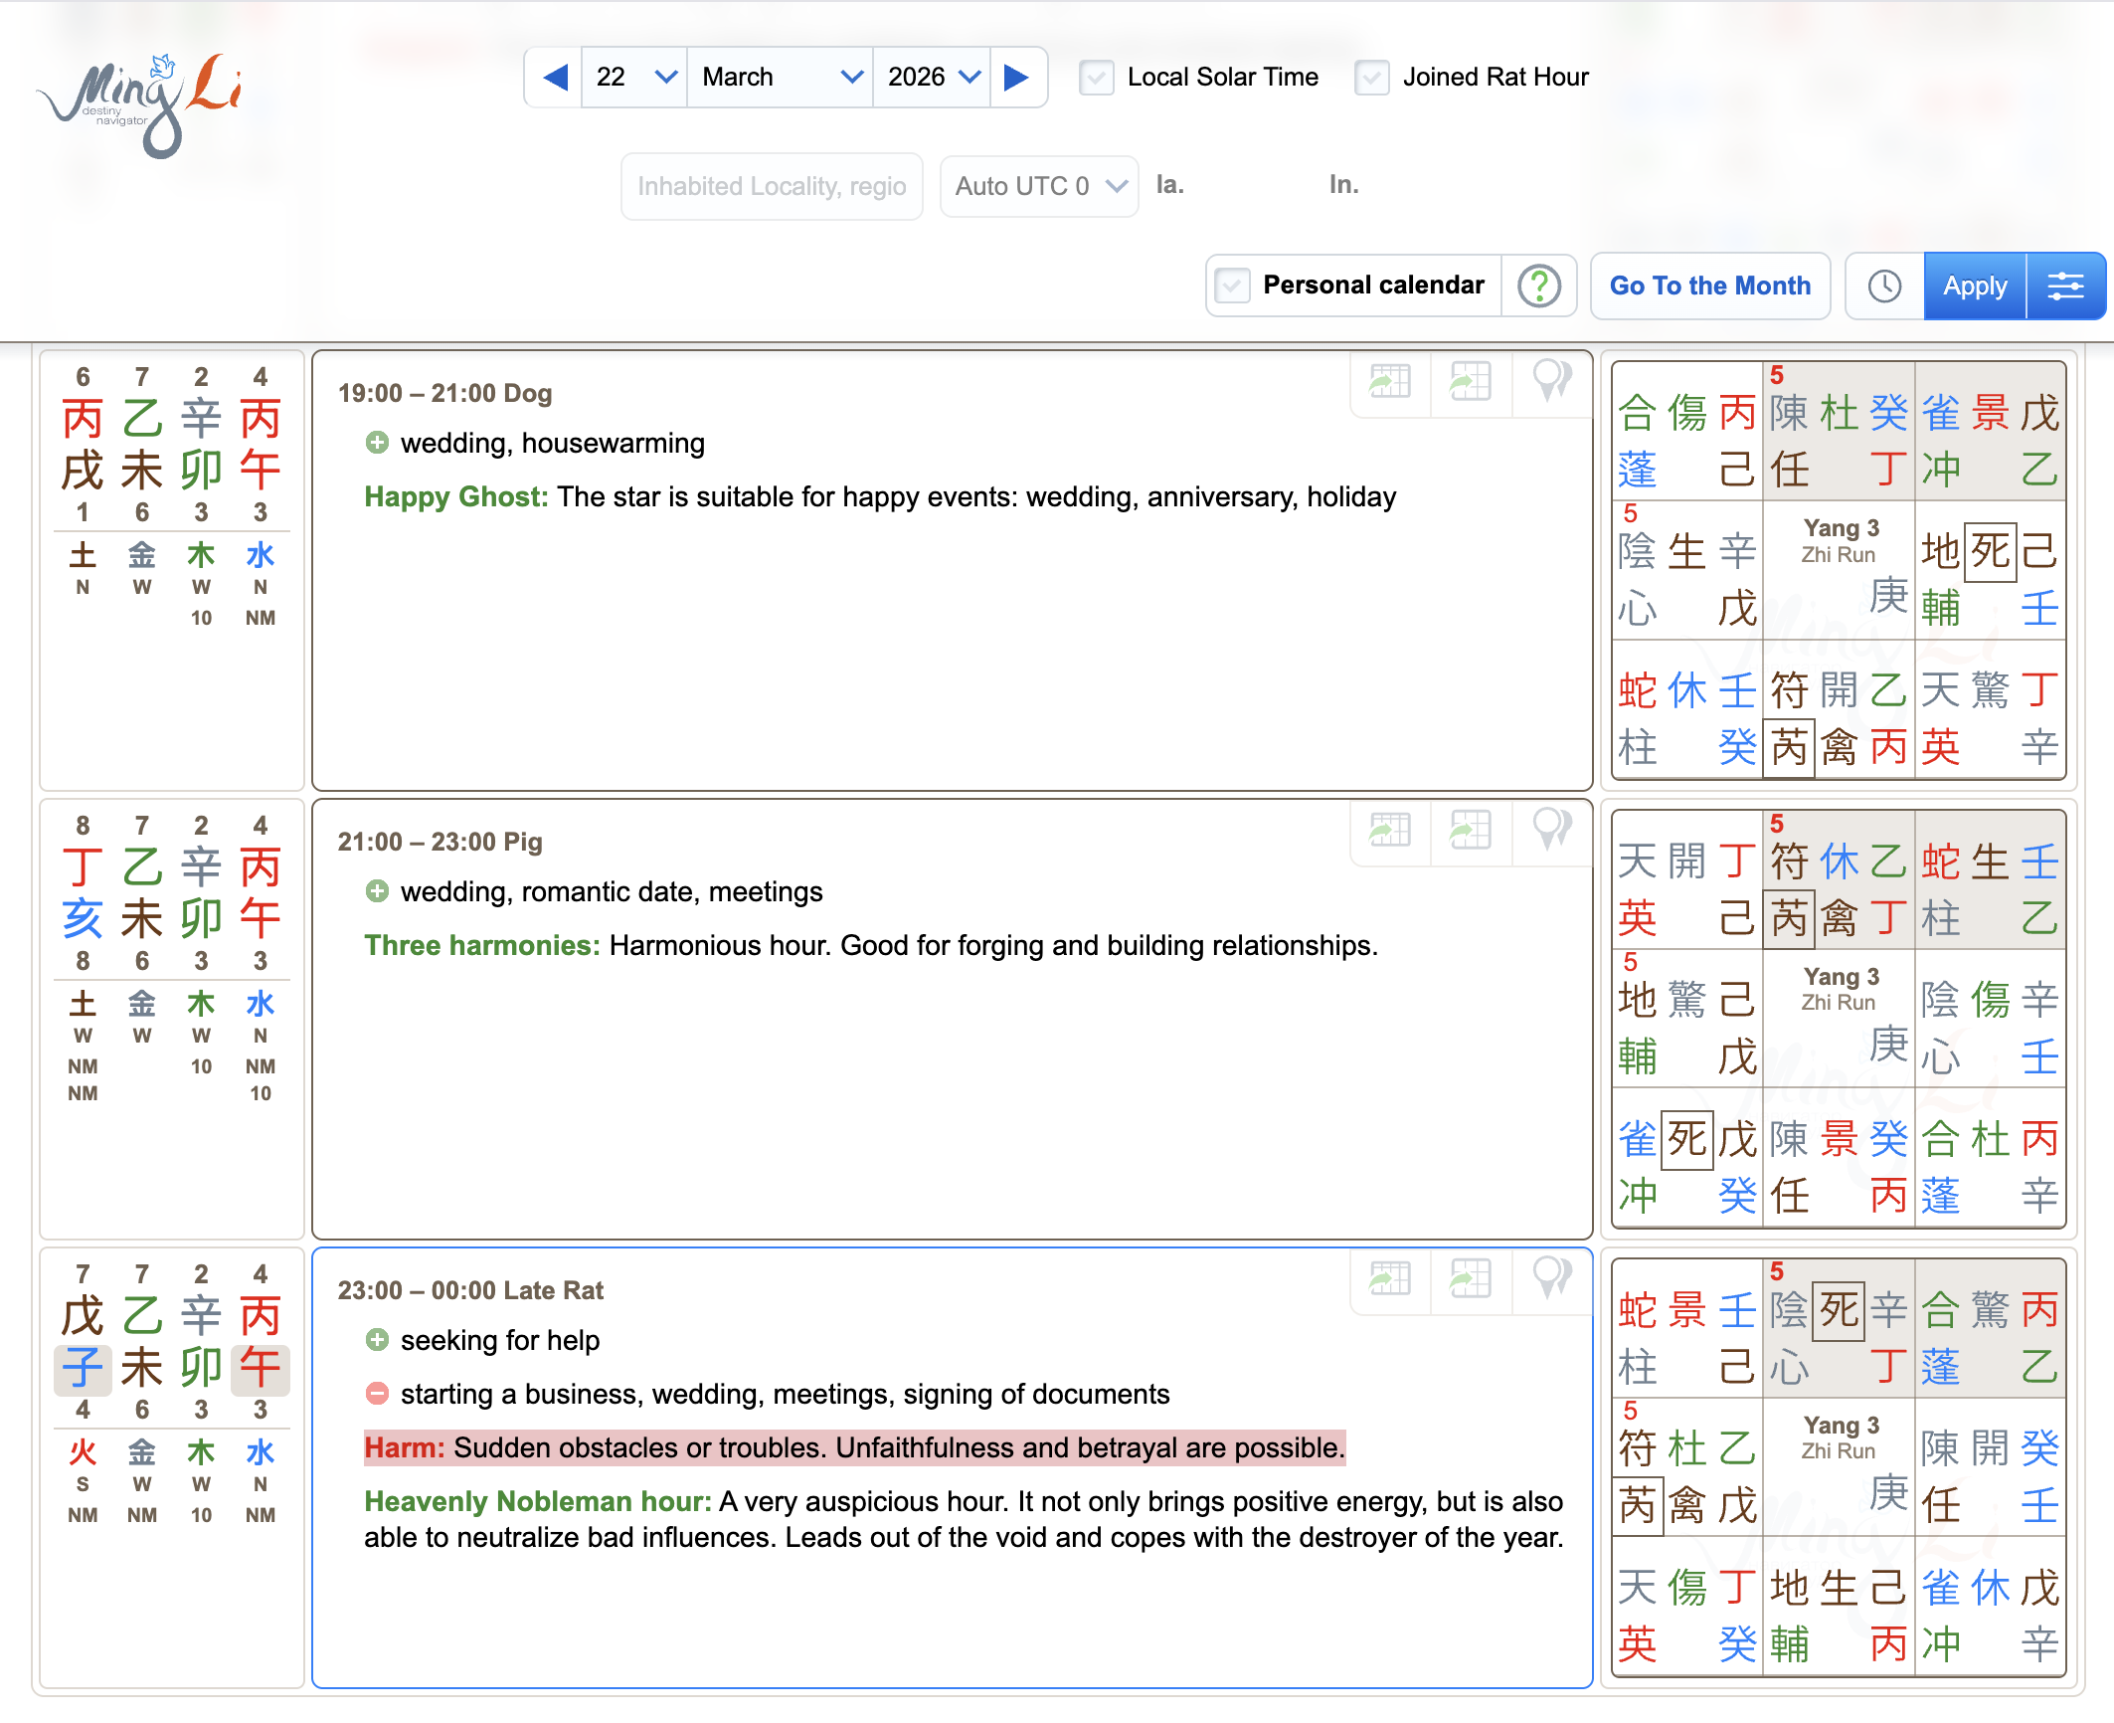Toggle Joined Rat Hour checkbox

pos(1372,78)
